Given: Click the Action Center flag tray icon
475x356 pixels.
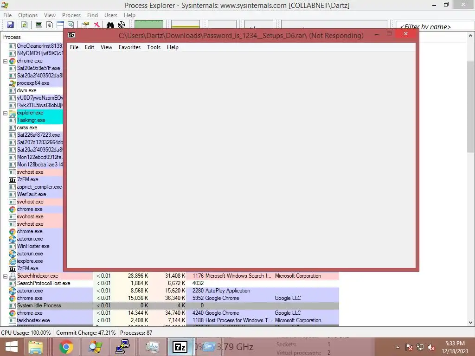Looking at the screenshot, I should coord(409,348).
